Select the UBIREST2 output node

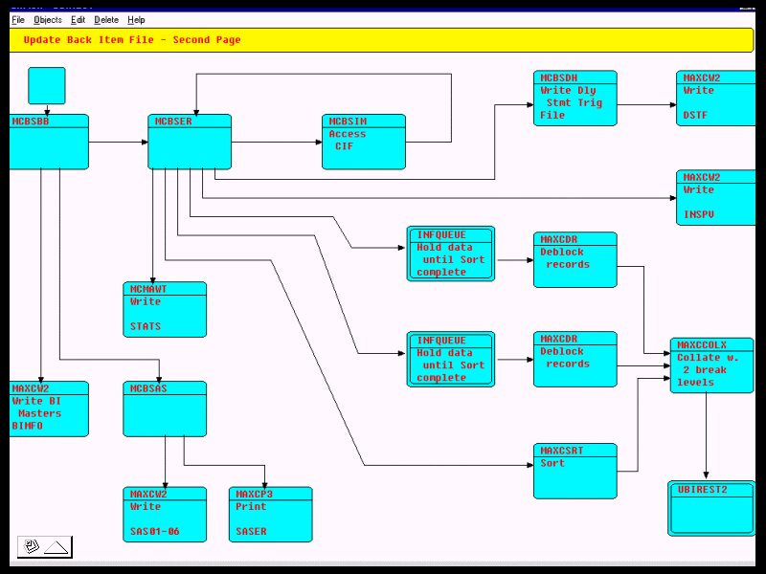711,509
